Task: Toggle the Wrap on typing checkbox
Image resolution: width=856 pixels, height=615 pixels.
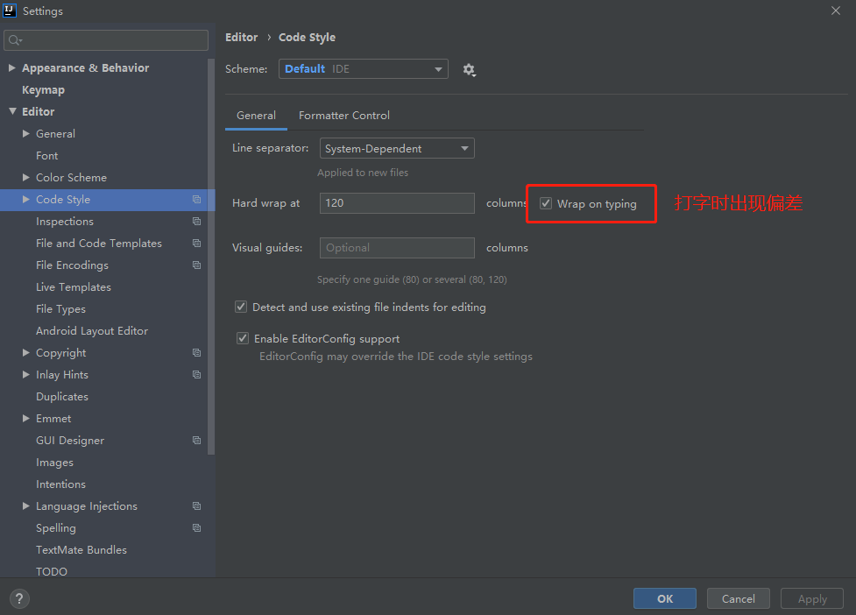Action: (x=546, y=203)
